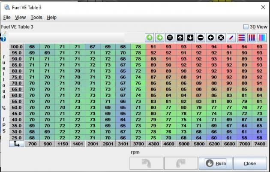This screenshot has height=172, width=270.
Task: Click the decrement down-arrow toolbar icon
Action: [190, 37]
